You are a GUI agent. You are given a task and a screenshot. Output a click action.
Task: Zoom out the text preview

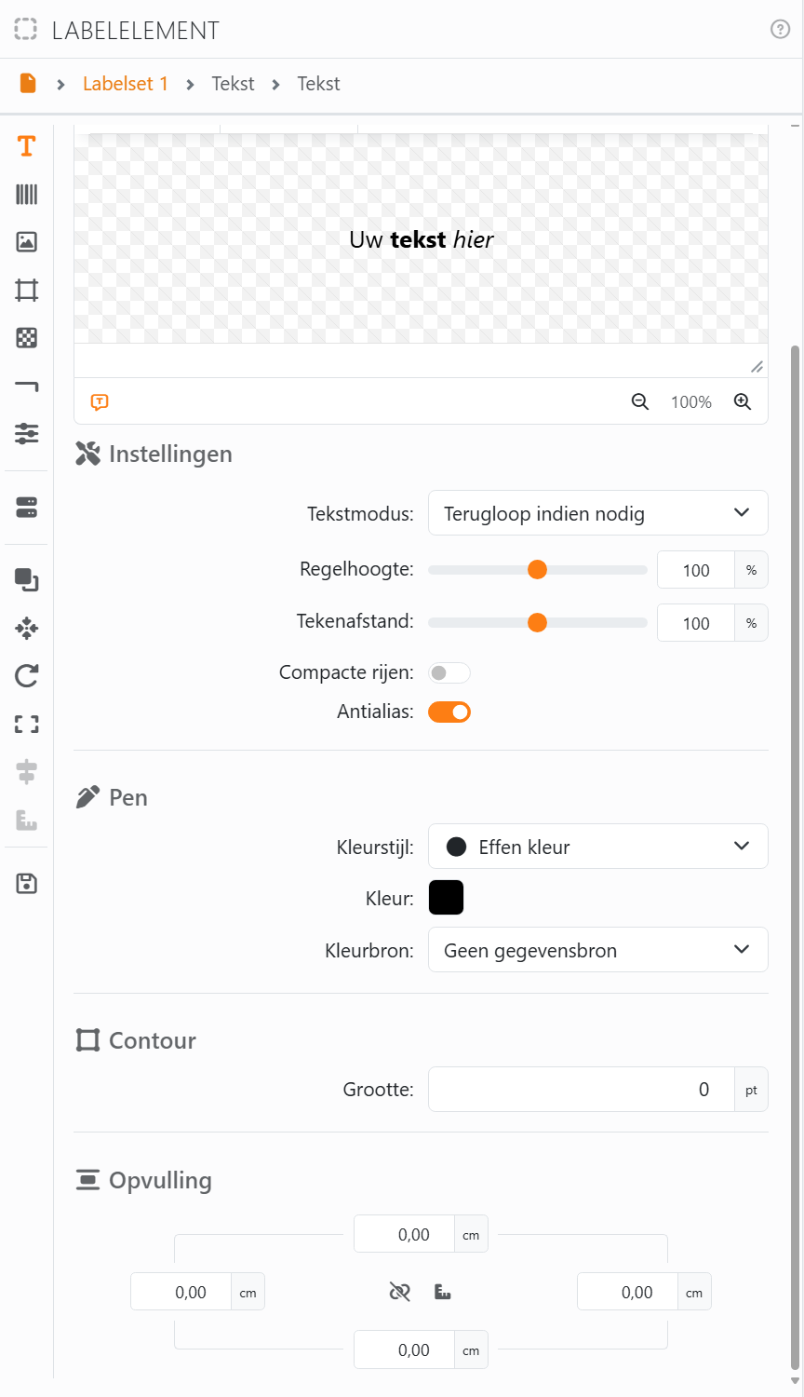click(640, 402)
